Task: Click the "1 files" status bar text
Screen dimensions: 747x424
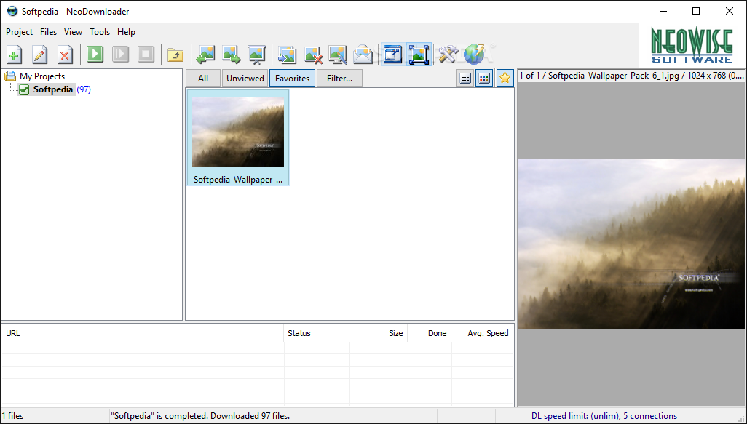Action: (13, 416)
